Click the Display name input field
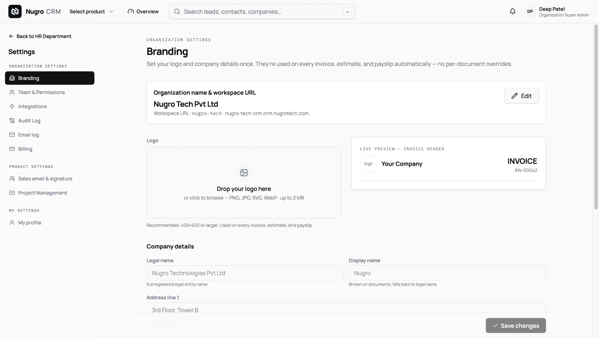 coord(447,273)
